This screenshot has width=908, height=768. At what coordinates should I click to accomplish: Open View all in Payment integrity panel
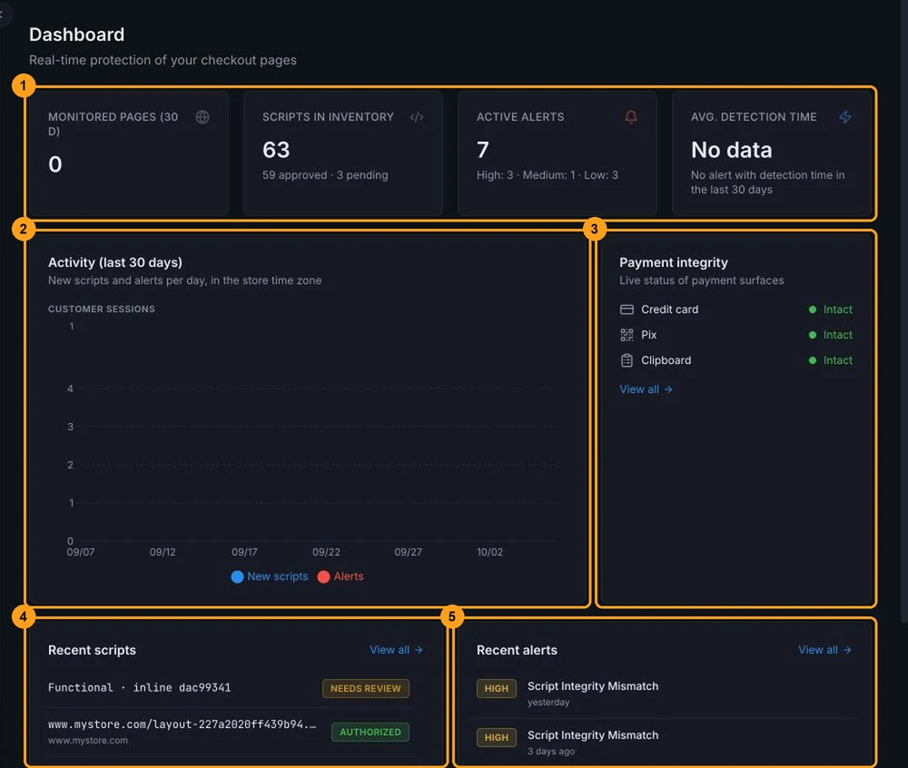646,389
